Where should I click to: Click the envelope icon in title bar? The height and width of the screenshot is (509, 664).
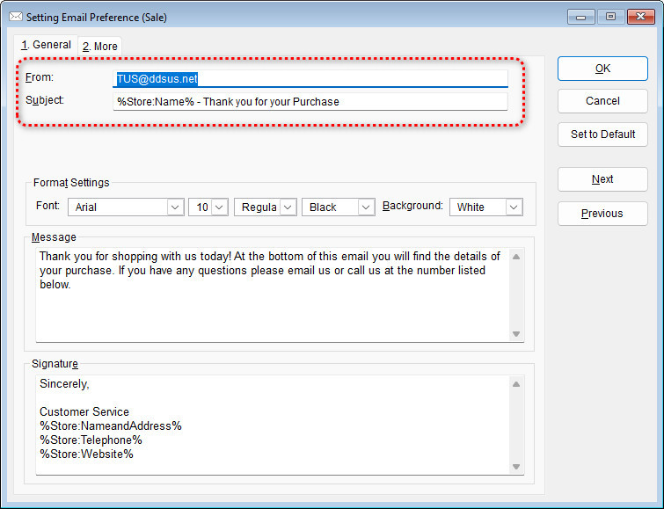coord(15,17)
